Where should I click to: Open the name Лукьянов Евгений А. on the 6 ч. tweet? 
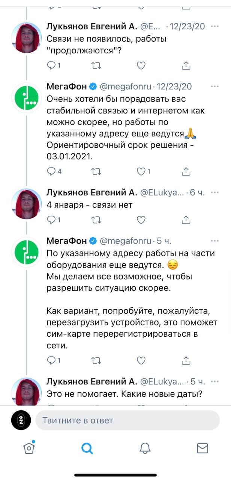(92, 193)
